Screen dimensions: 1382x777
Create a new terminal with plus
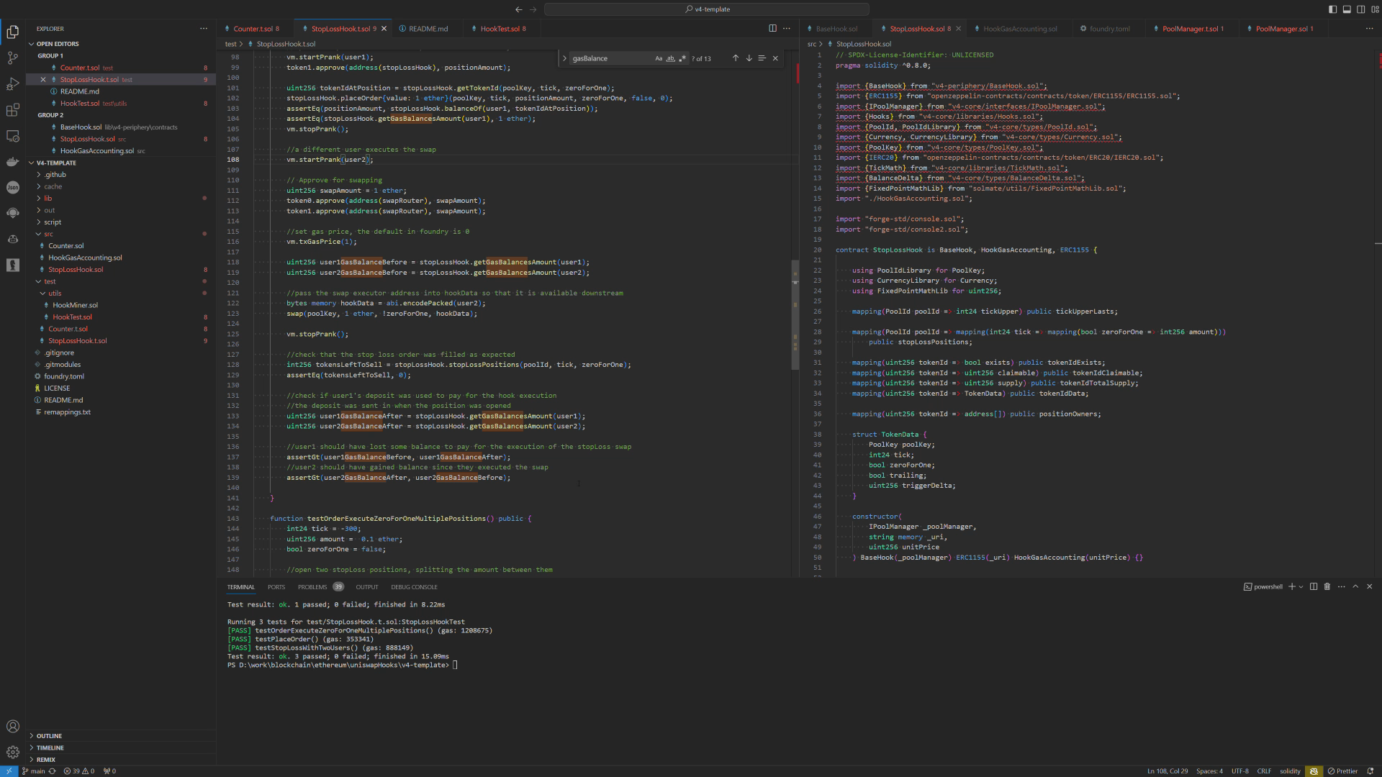point(1292,587)
